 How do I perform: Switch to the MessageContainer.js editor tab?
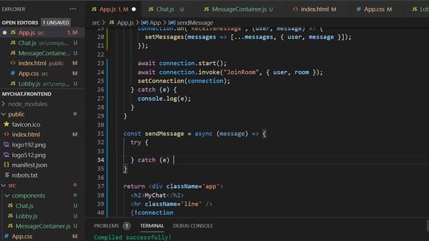tap(239, 9)
